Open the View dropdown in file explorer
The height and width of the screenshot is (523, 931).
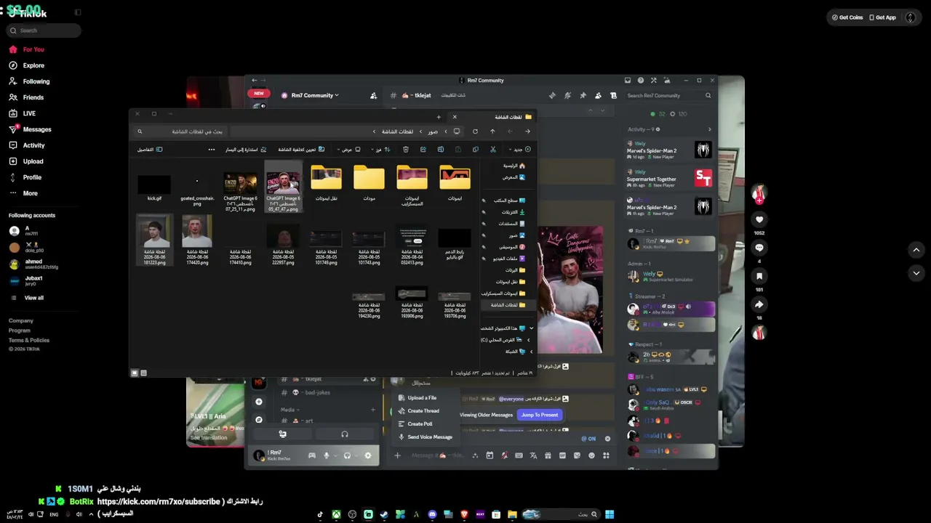348,150
